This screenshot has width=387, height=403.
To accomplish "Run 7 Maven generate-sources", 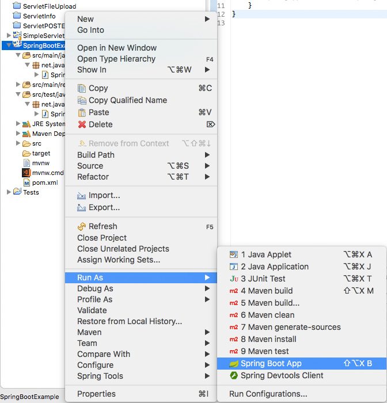I will [302, 327].
